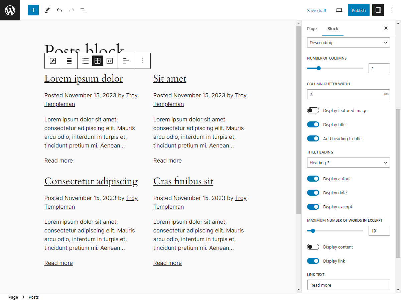Click the block inserter plus button
Image resolution: width=401 pixels, height=301 pixels.
point(33,10)
